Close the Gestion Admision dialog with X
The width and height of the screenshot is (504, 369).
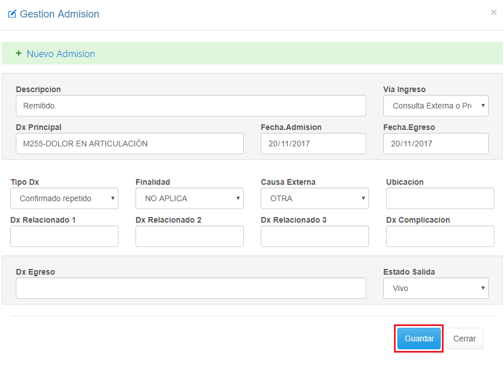[493, 12]
